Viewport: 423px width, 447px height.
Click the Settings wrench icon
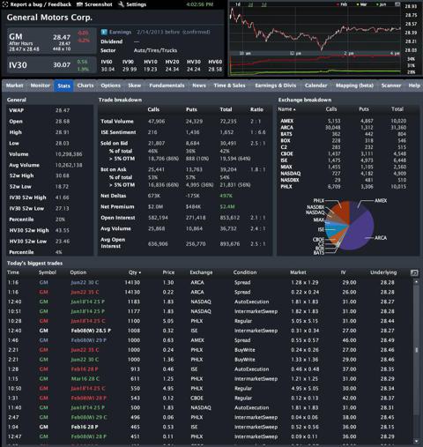tap(121, 4)
